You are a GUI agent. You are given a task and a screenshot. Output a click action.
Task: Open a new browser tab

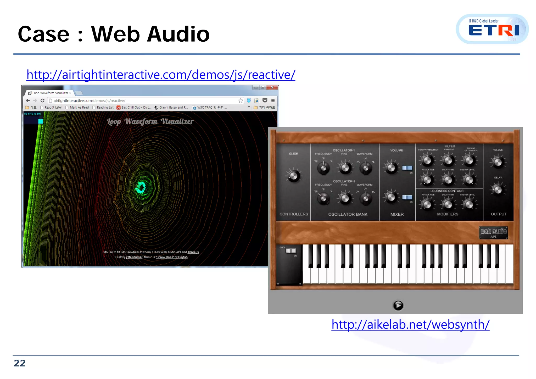pos(79,93)
